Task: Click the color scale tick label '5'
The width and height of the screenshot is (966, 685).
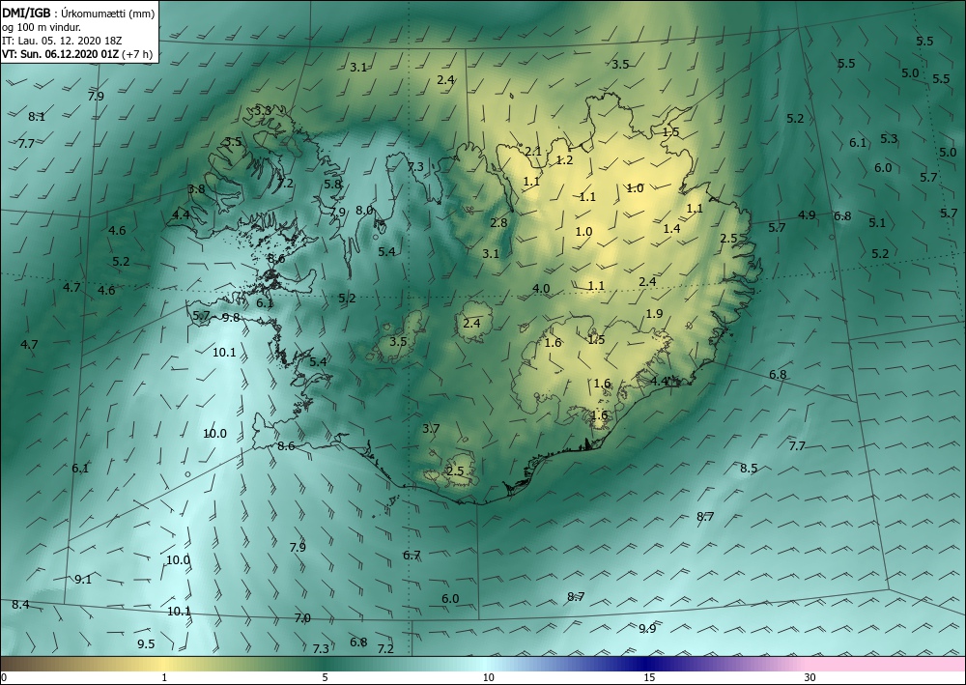Action: 325,677
